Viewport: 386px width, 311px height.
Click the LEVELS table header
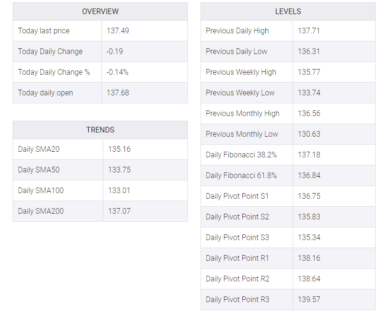[288, 12]
